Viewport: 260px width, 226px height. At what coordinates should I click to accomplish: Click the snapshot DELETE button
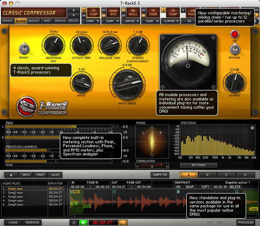235,187
